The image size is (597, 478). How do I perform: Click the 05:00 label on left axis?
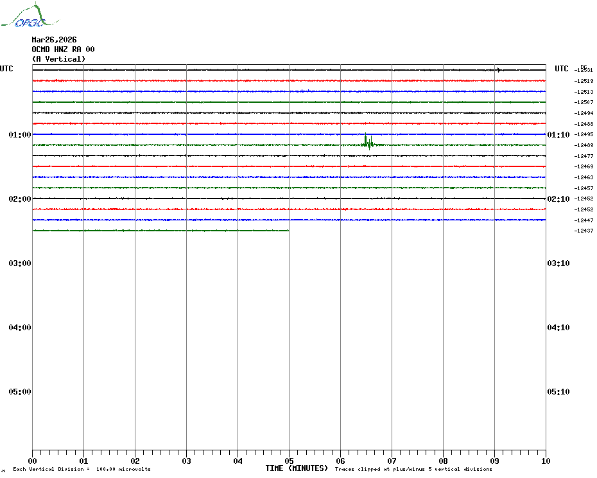20,392
